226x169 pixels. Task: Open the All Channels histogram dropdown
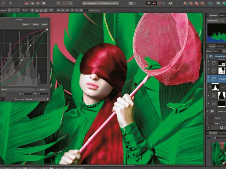[216, 21]
